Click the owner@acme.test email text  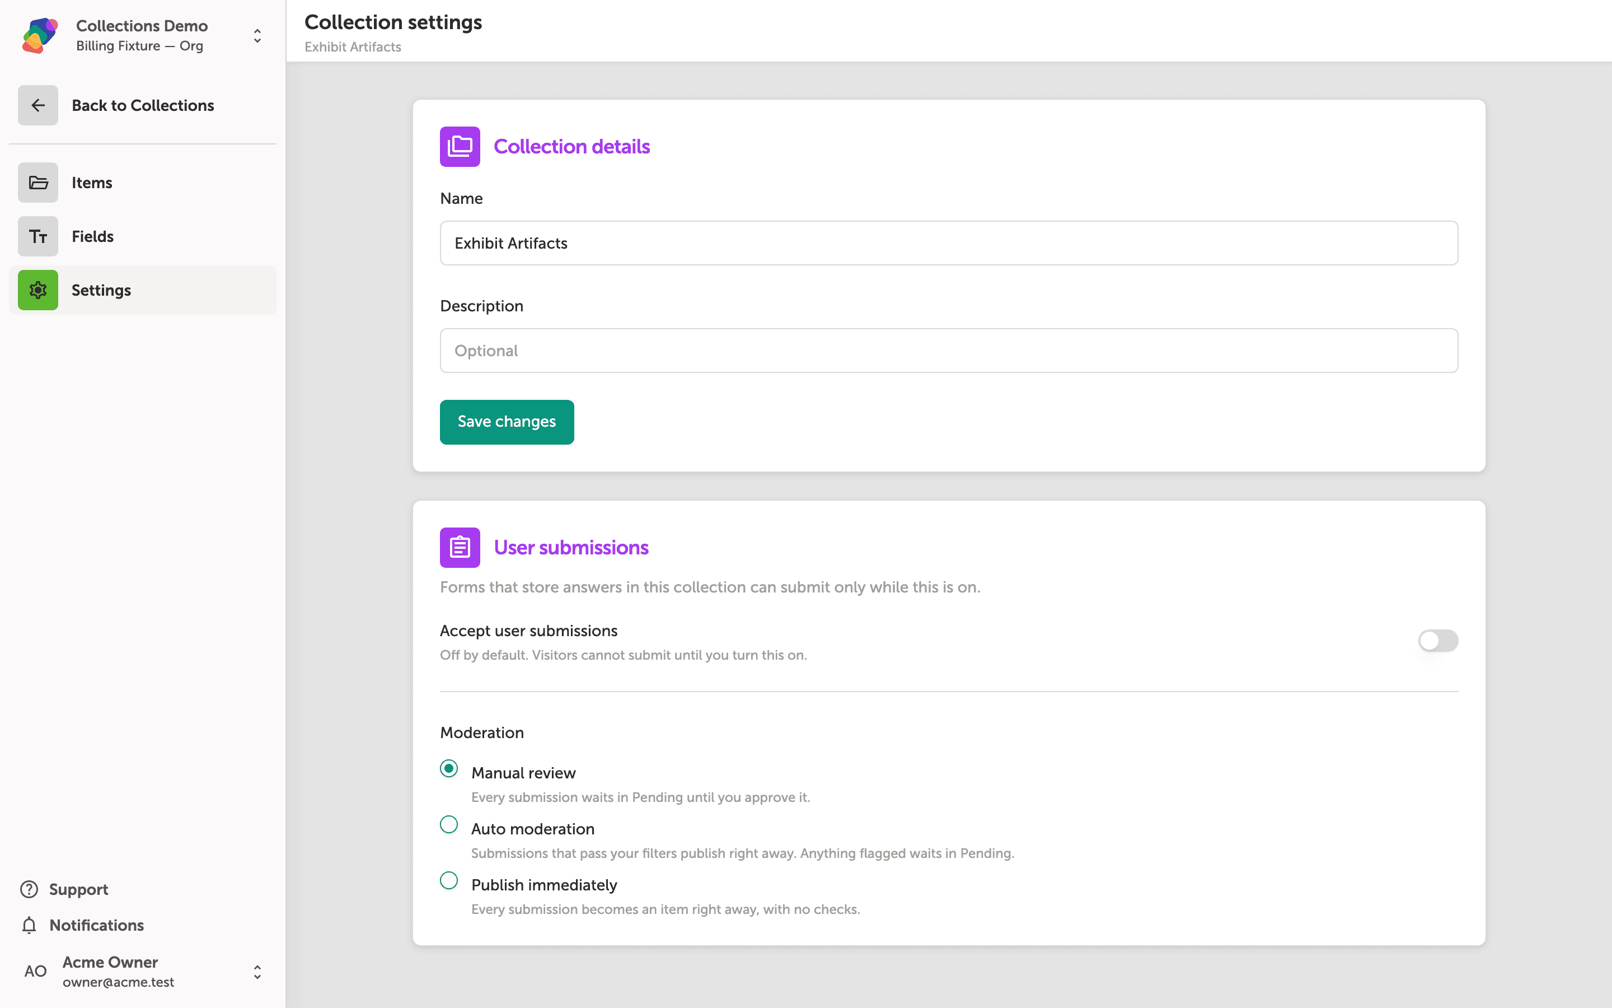point(118,982)
